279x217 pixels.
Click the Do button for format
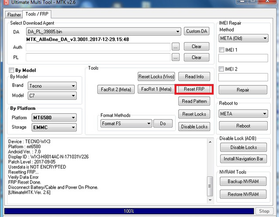(x=163, y=123)
